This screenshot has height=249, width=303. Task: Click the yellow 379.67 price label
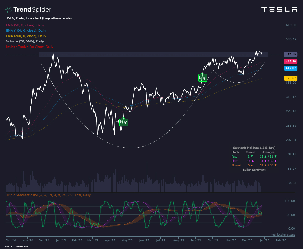pyautogui.click(x=291, y=78)
